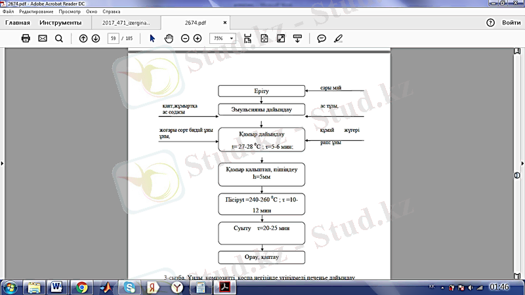Open the Инструменты tools view
The width and height of the screenshot is (525, 295).
click(x=60, y=23)
